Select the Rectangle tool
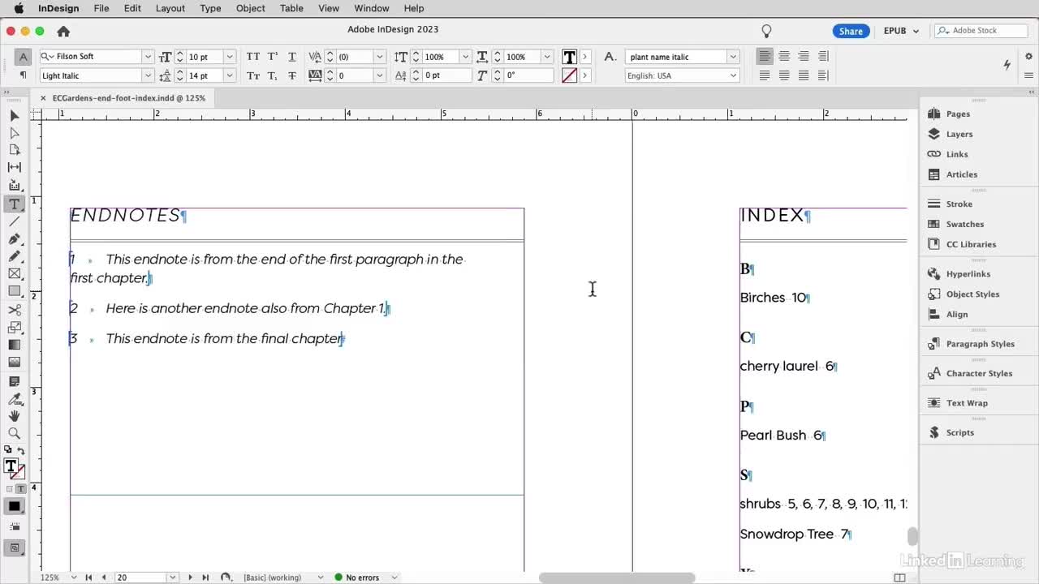The image size is (1039, 584). [15, 291]
